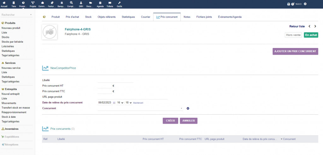The width and height of the screenshot is (323, 155).
Task: Click the URL page produit input field
Action: (133, 97)
